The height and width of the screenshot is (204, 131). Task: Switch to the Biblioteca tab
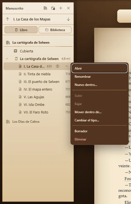point(55,30)
